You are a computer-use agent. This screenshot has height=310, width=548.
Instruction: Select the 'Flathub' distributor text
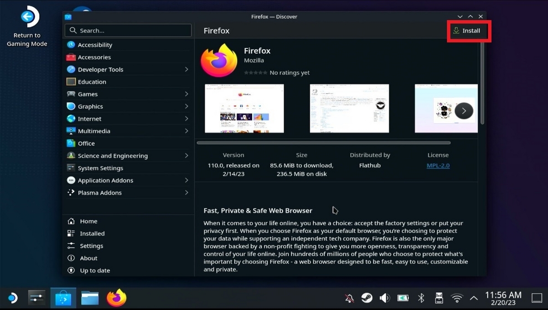click(369, 165)
